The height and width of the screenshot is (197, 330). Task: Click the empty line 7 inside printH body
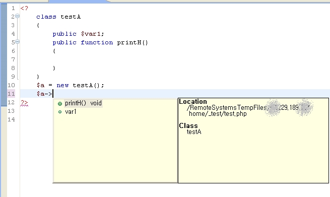pos(175,59)
